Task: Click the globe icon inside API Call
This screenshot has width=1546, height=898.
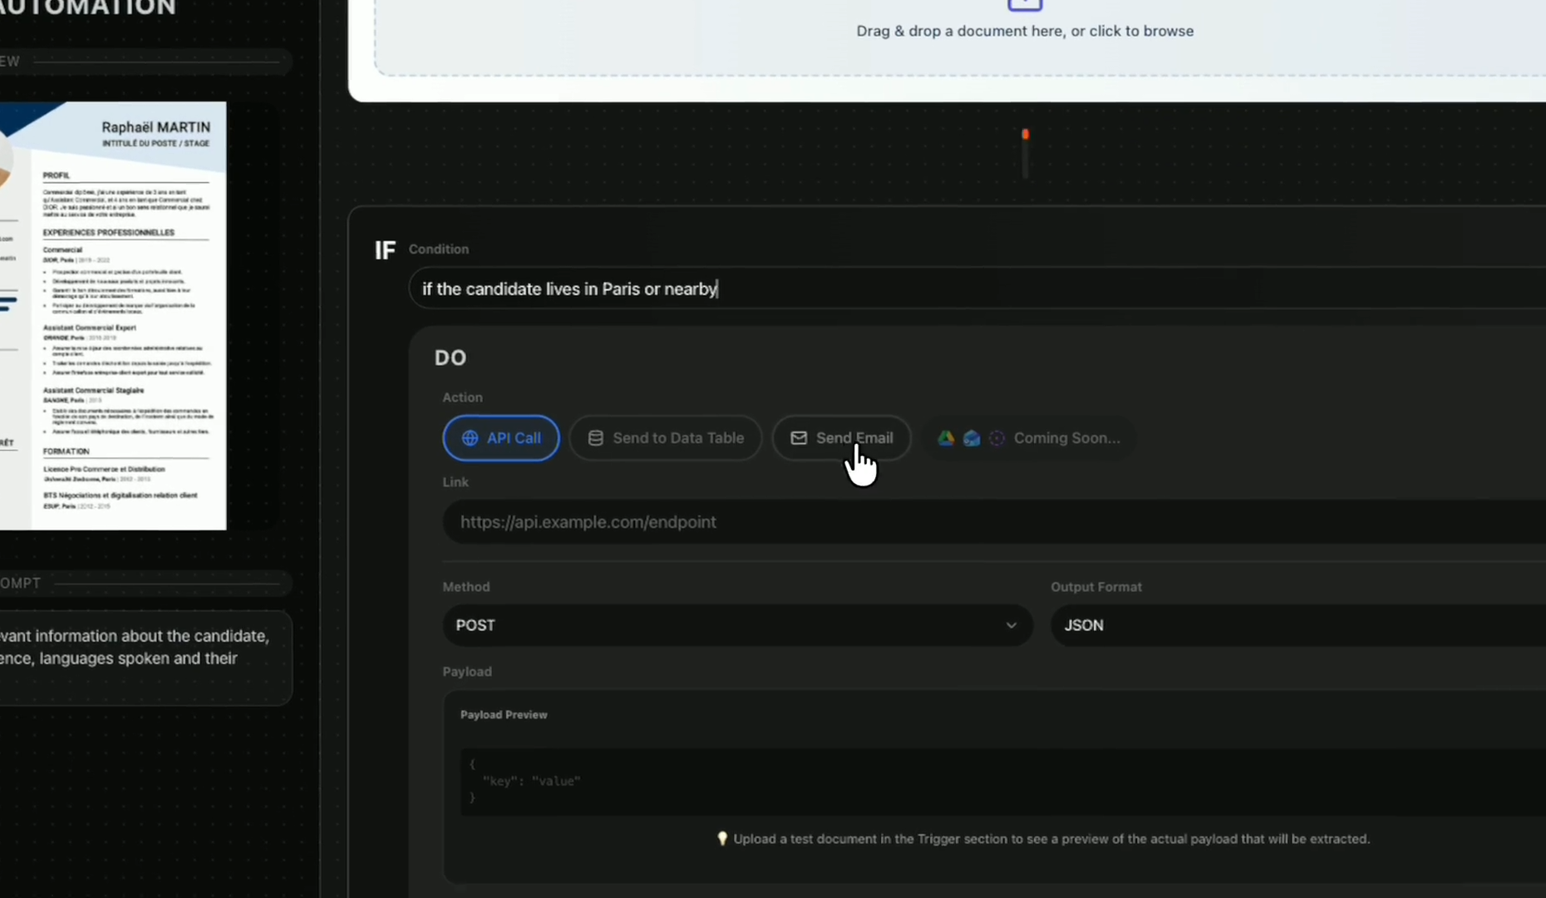Action: pyautogui.click(x=469, y=438)
